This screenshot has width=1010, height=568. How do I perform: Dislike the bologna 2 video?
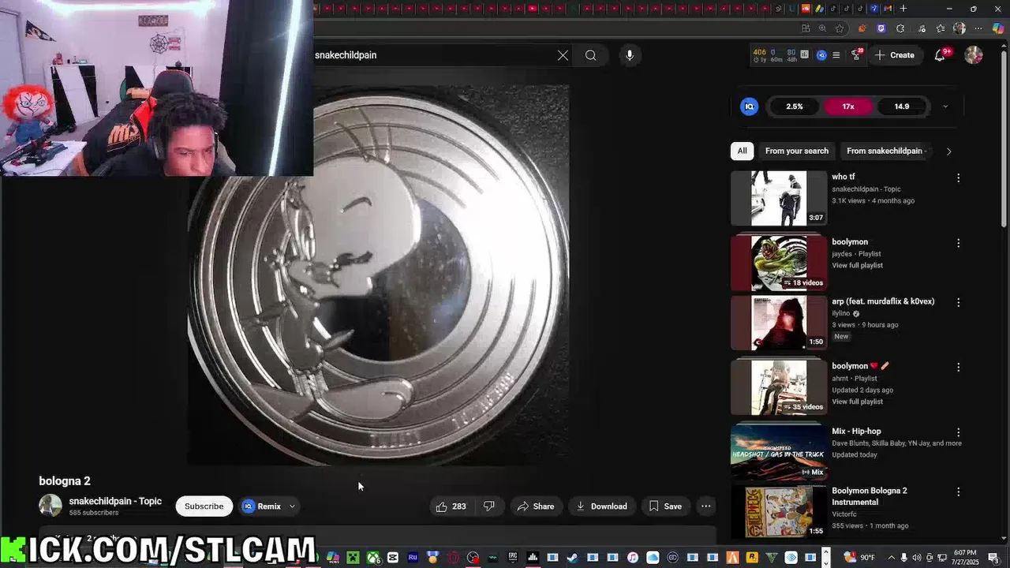point(489,506)
